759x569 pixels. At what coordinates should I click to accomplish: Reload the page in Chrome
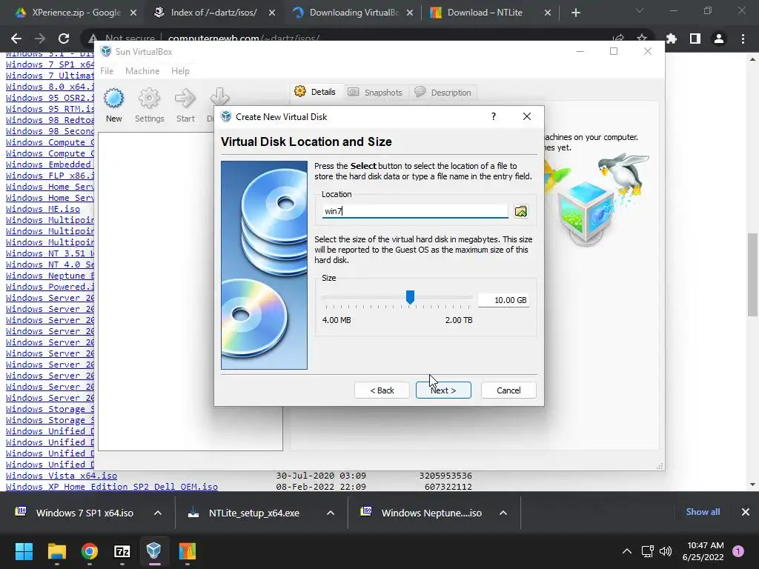tap(64, 39)
